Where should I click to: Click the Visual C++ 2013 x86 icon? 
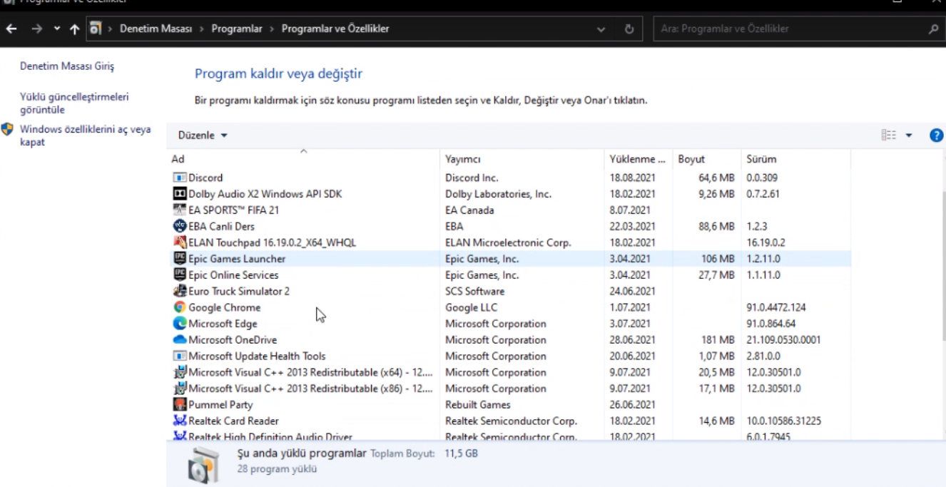tap(180, 389)
